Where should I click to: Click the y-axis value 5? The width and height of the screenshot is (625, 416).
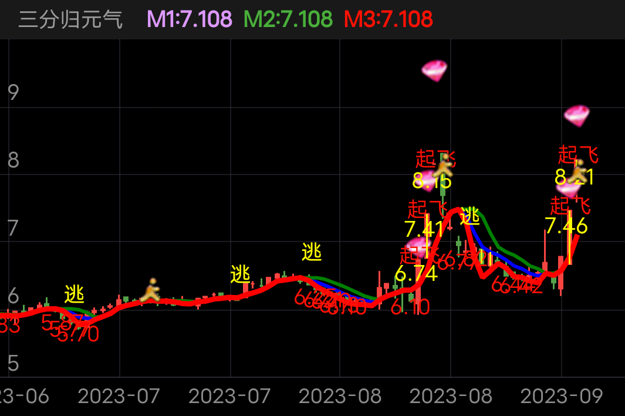point(13,363)
